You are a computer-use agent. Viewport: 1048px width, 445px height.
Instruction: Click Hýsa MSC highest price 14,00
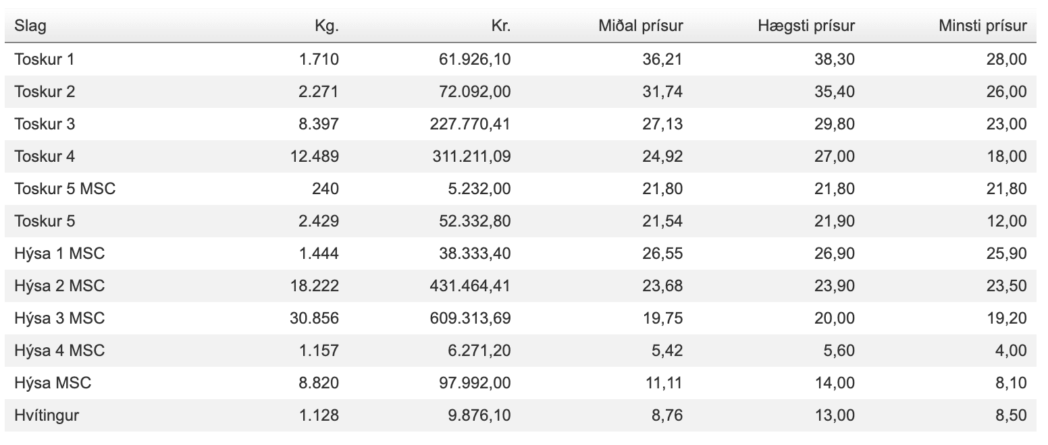pyautogui.click(x=835, y=383)
